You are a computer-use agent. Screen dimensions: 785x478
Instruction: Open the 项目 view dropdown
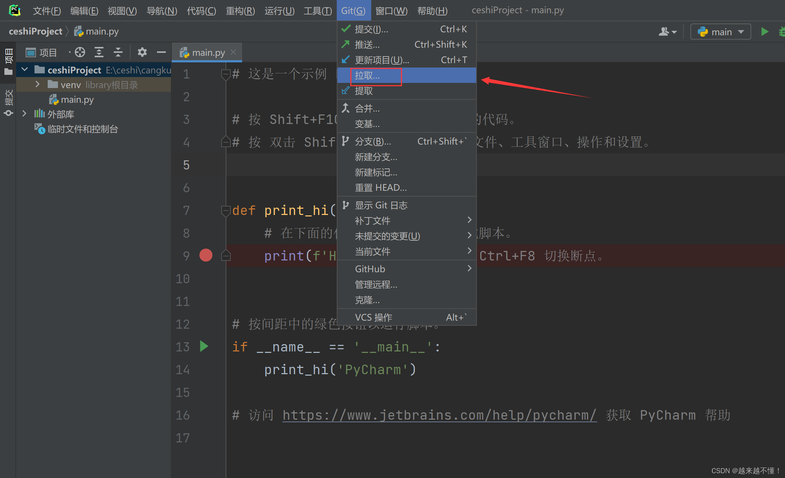[x=48, y=52]
